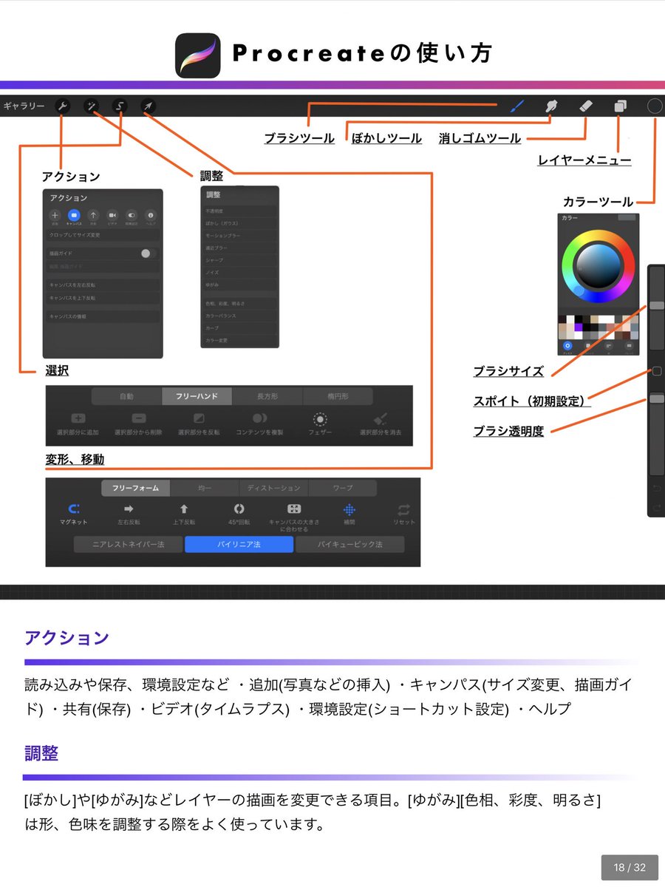Tap the share arrow icon in Actions panel

click(x=93, y=215)
